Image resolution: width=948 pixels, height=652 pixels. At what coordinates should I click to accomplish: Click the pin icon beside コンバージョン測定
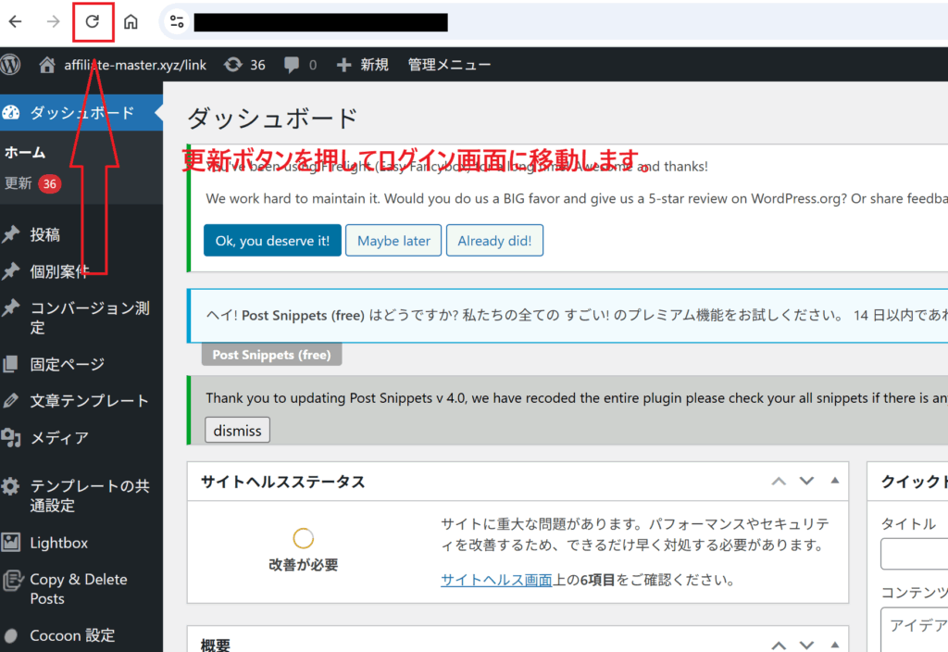[11, 307]
